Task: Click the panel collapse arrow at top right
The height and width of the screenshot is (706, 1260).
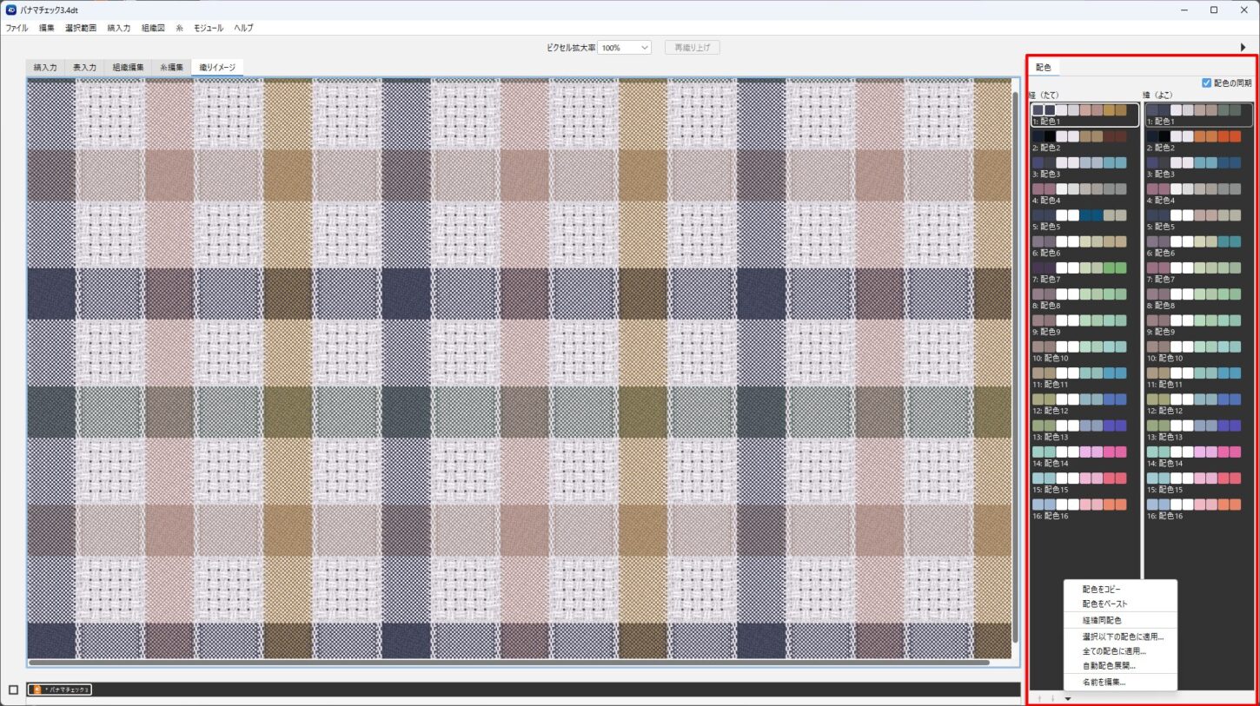Action: 1243,47
